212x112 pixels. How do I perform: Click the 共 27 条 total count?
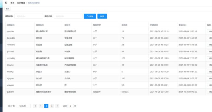[11, 106]
